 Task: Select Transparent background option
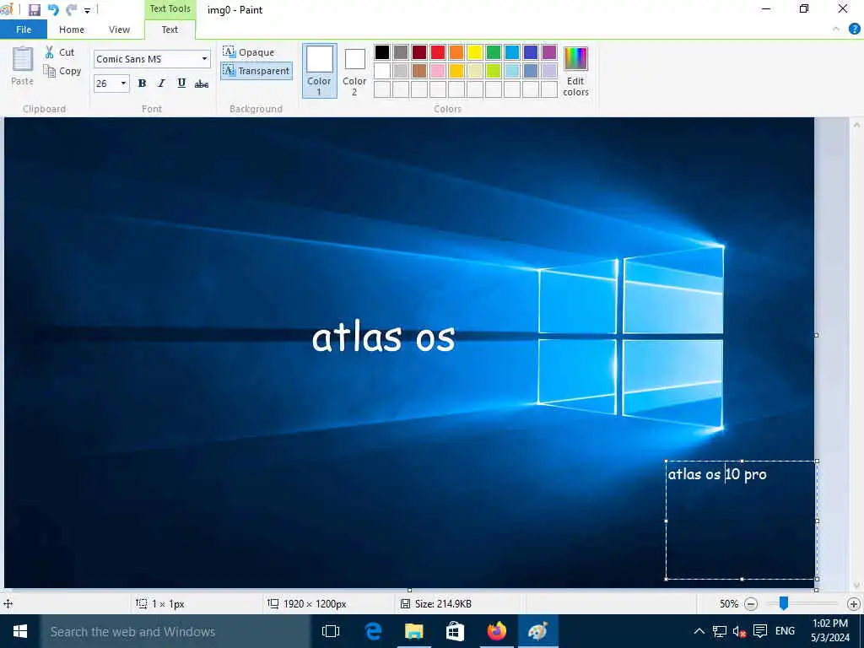point(256,71)
